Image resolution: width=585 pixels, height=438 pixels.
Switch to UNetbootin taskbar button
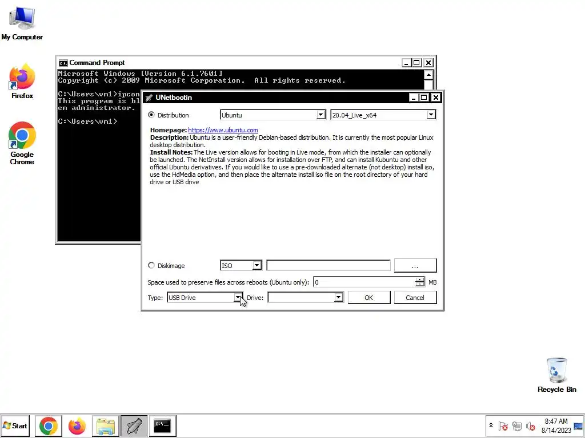pyautogui.click(x=134, y=425)
